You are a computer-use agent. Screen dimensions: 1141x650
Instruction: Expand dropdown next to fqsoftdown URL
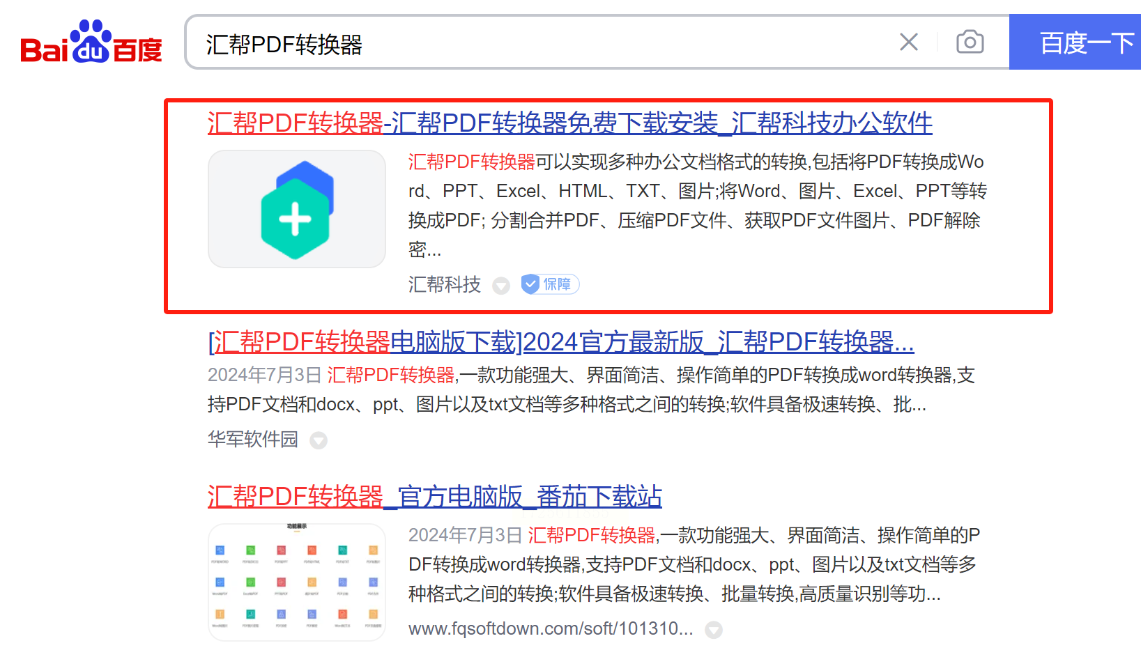coord(714,630)
